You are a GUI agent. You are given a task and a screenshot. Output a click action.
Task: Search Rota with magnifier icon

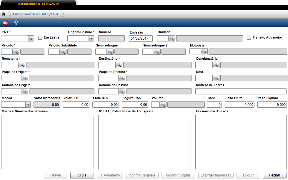(x=216, y=78)
